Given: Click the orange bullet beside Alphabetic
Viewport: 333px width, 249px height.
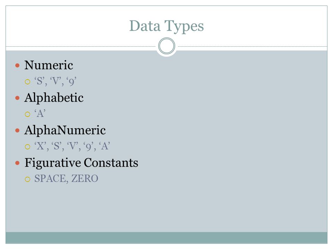Looking at the screenshot, I should (17, 98).
